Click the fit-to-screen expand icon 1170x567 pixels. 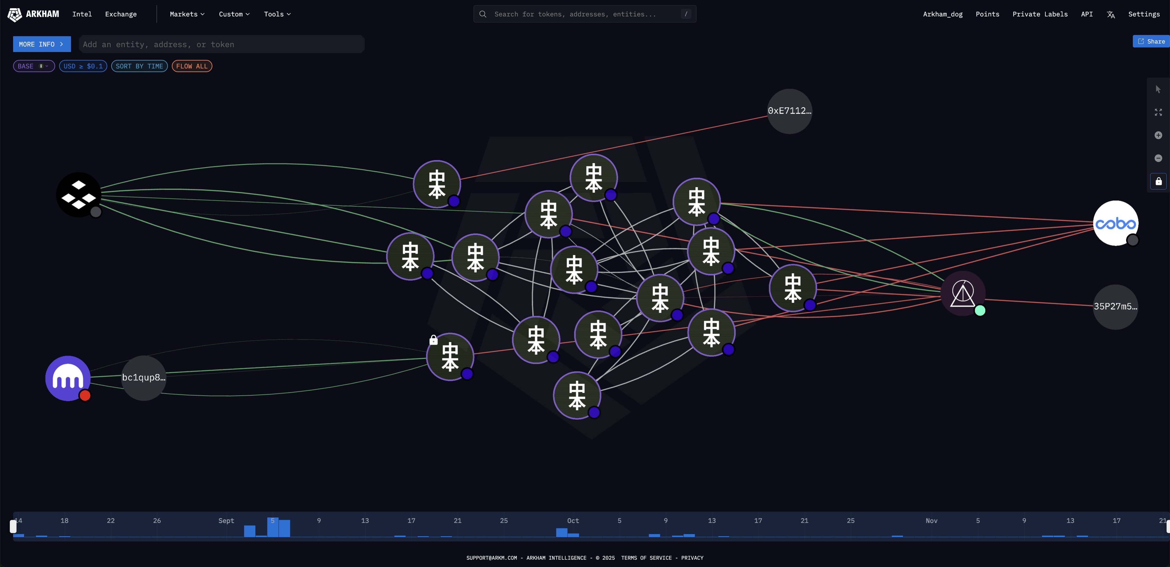click(1158, 112)
